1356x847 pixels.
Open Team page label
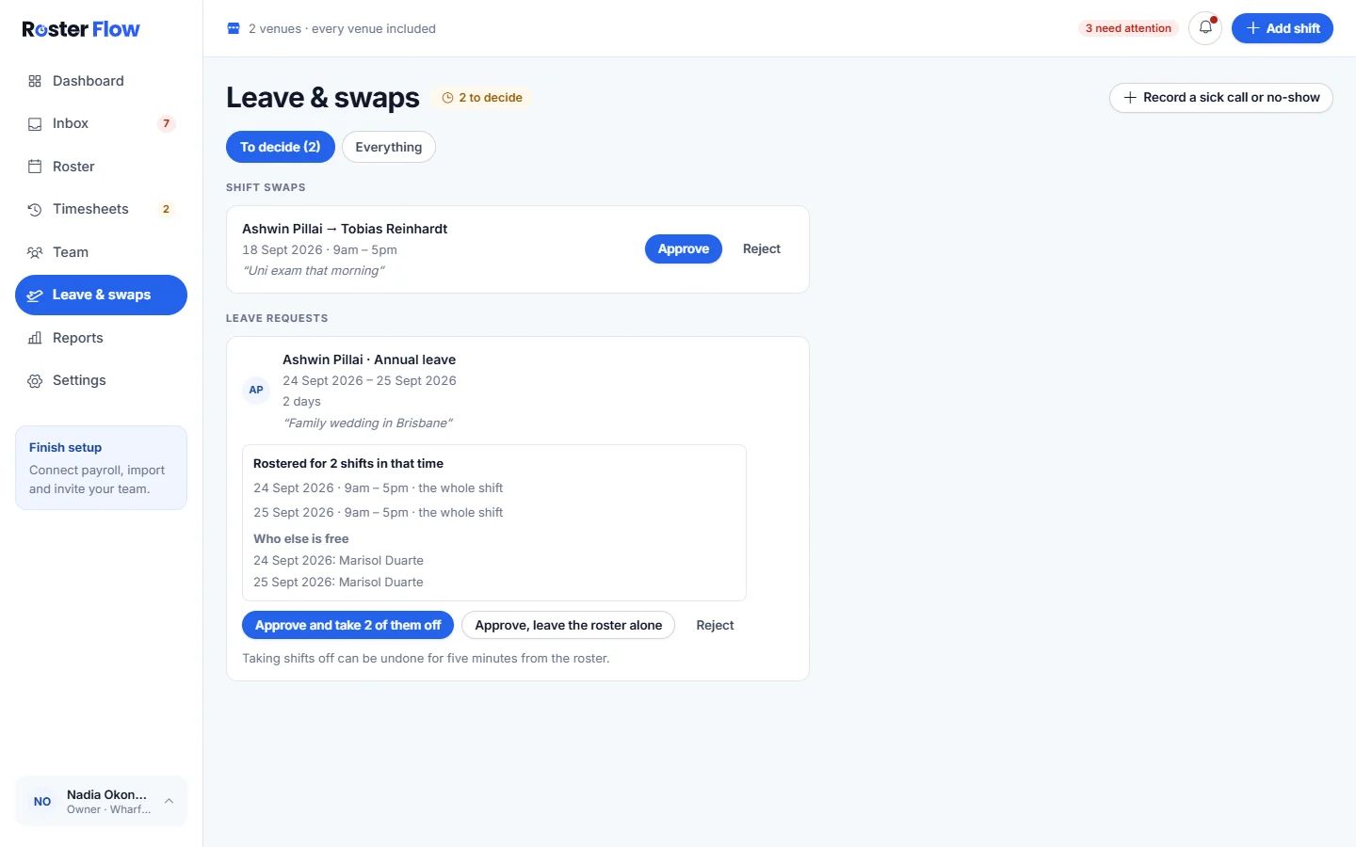tap(71, 252)
